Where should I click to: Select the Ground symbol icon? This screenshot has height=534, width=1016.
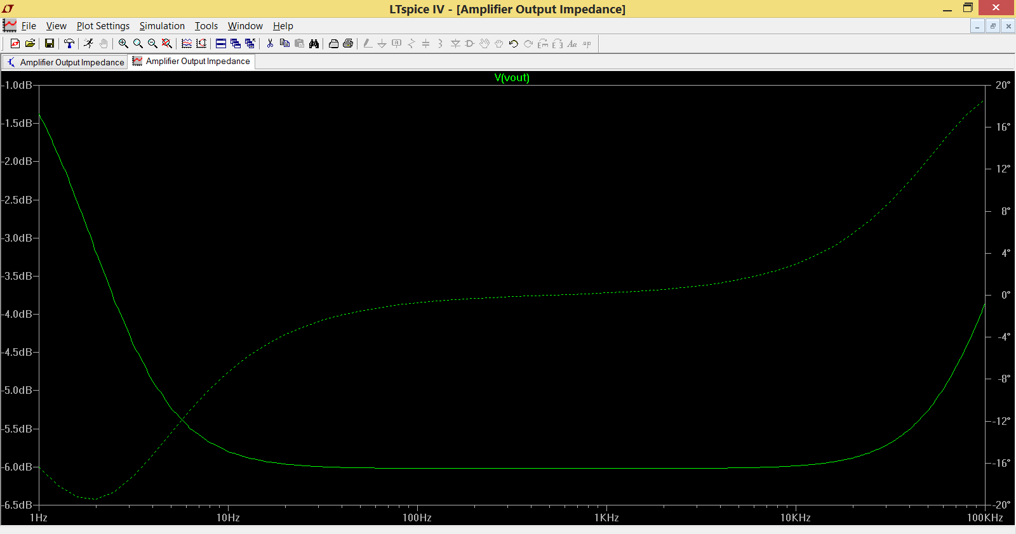(382, 44)
